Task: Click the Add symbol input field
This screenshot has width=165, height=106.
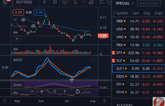Action: pyautogui.click(x=149, y=3)
